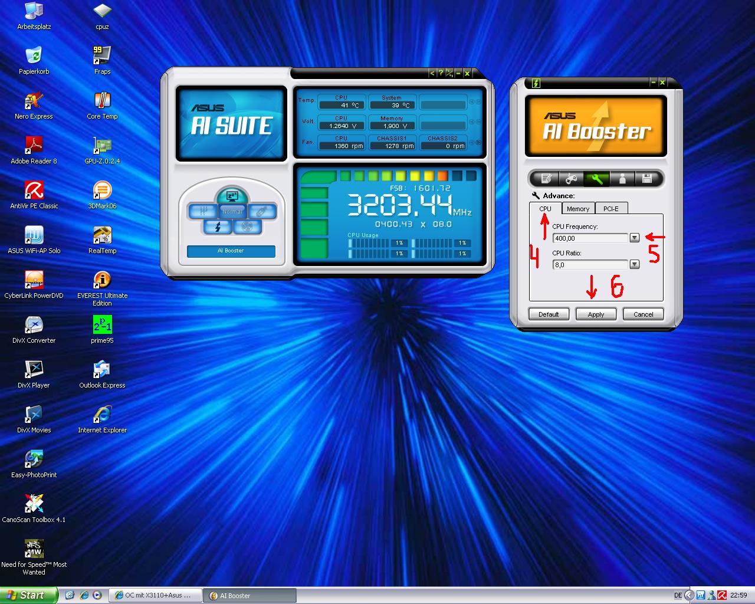
Task: Open the Windows Start button
Action: click(29, 595)
